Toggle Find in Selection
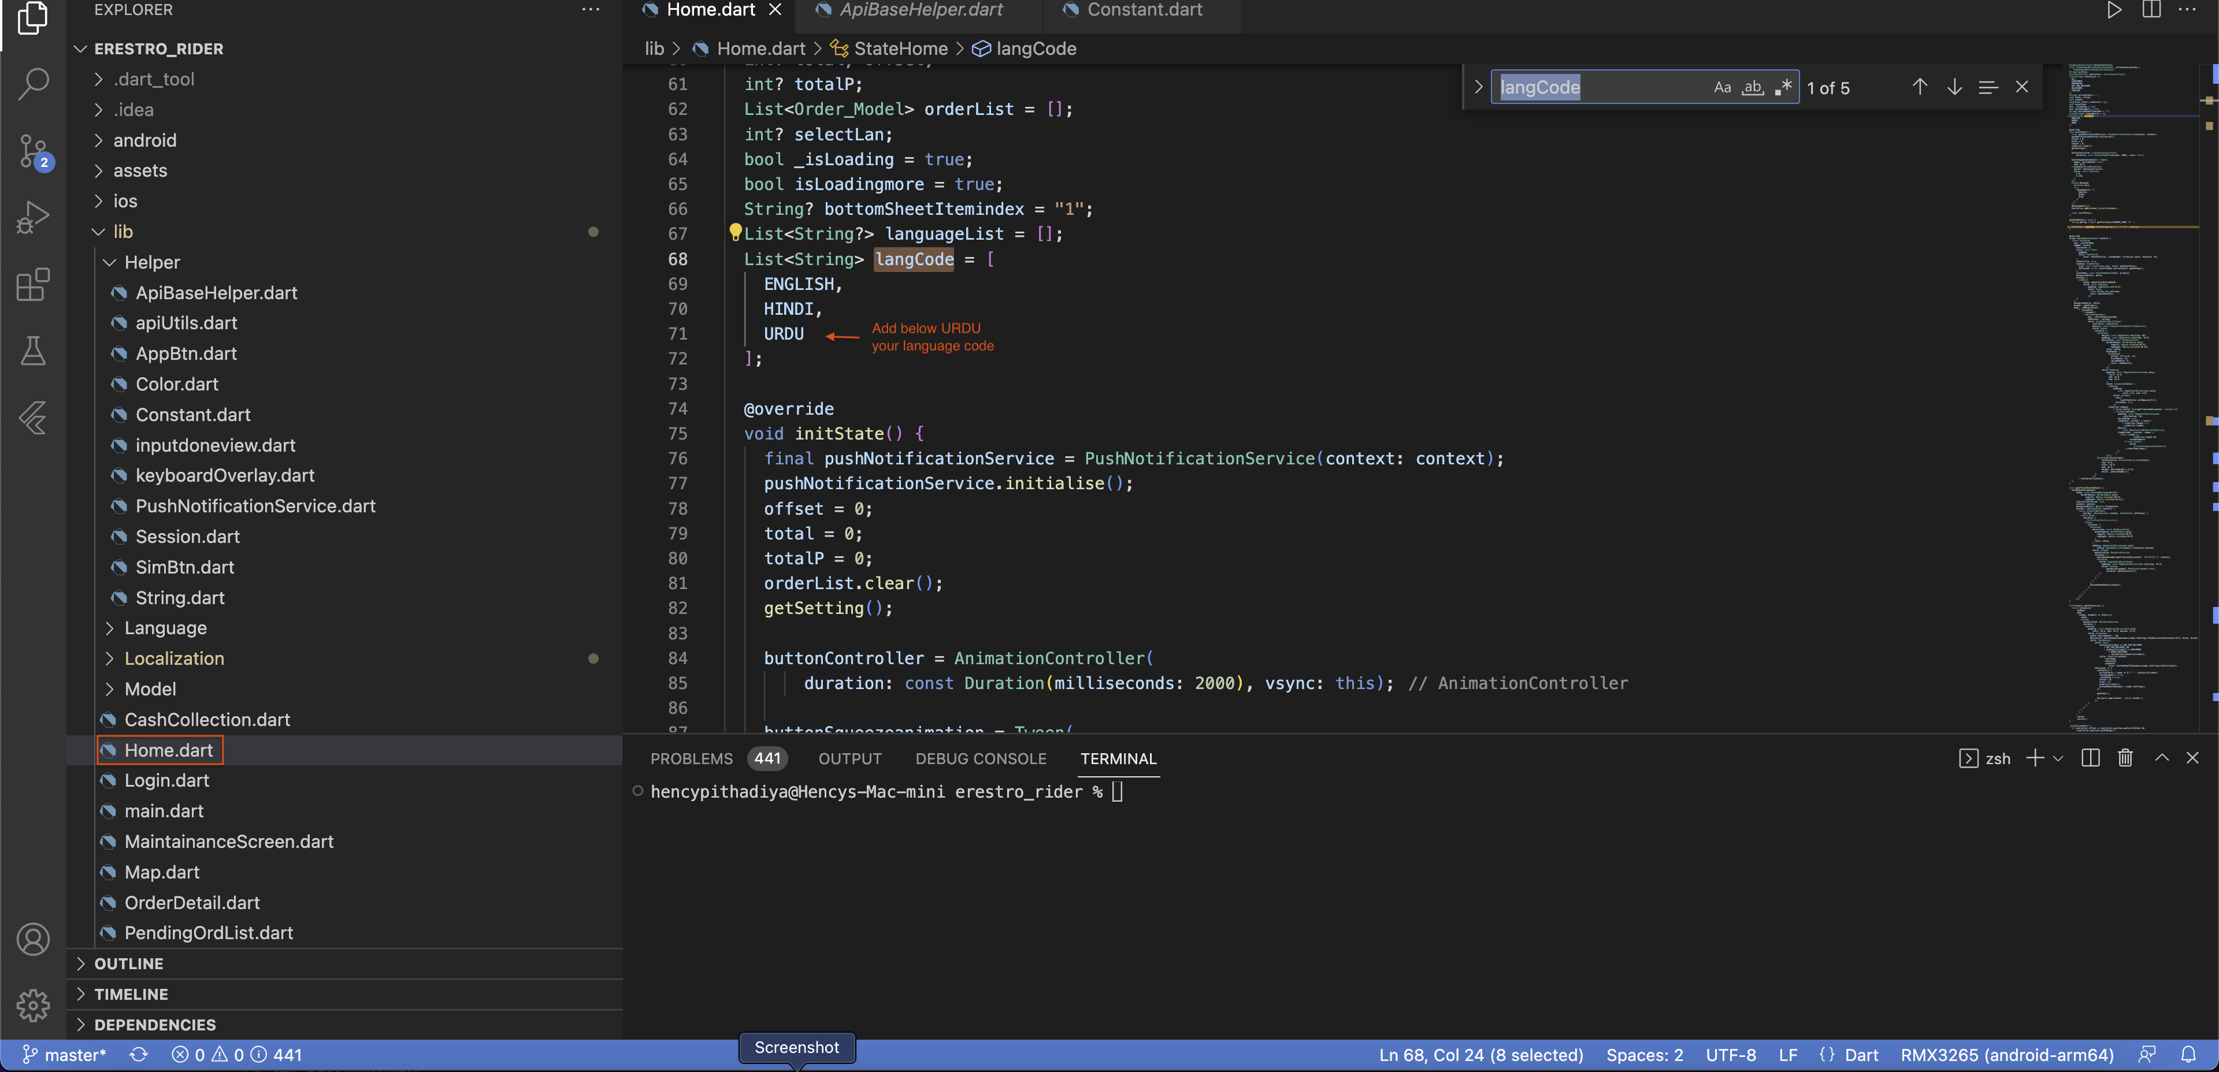 [x=1988, y=87]
